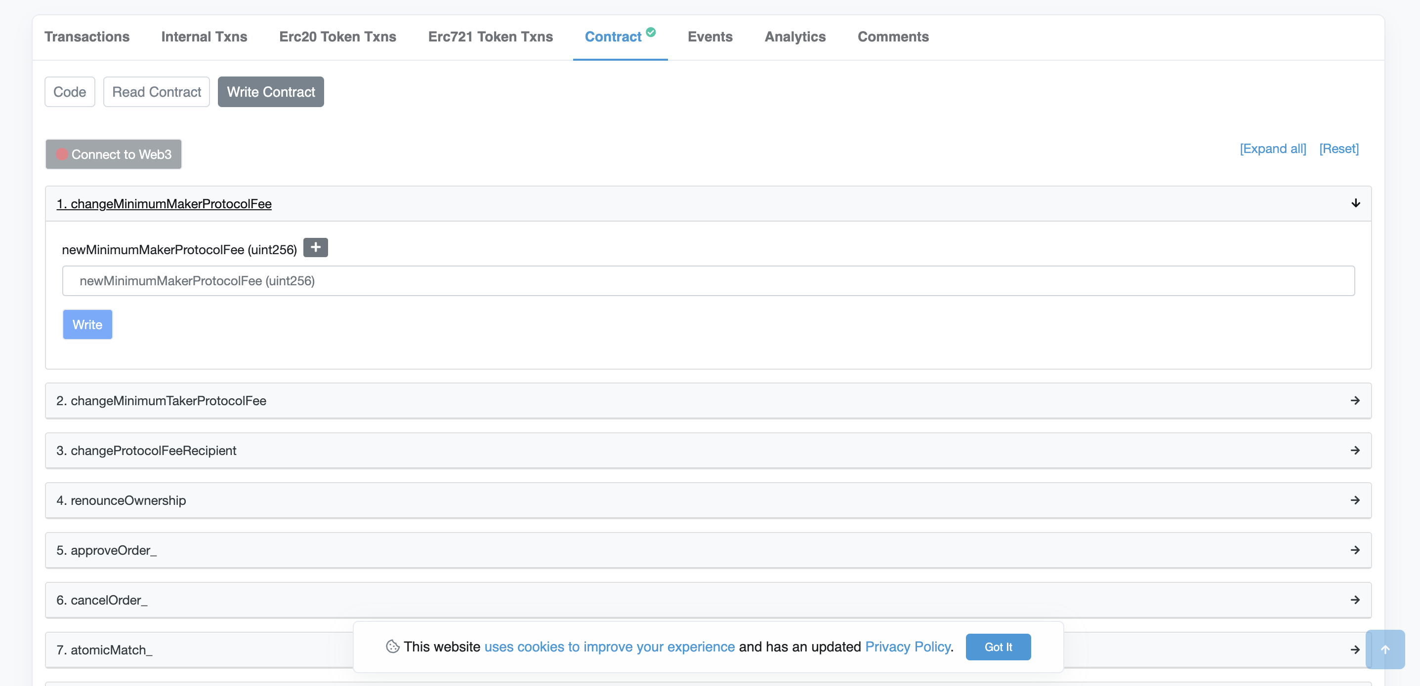
Task: Expand the atomicMatch_ function row
Action: tap(1355, 649)
